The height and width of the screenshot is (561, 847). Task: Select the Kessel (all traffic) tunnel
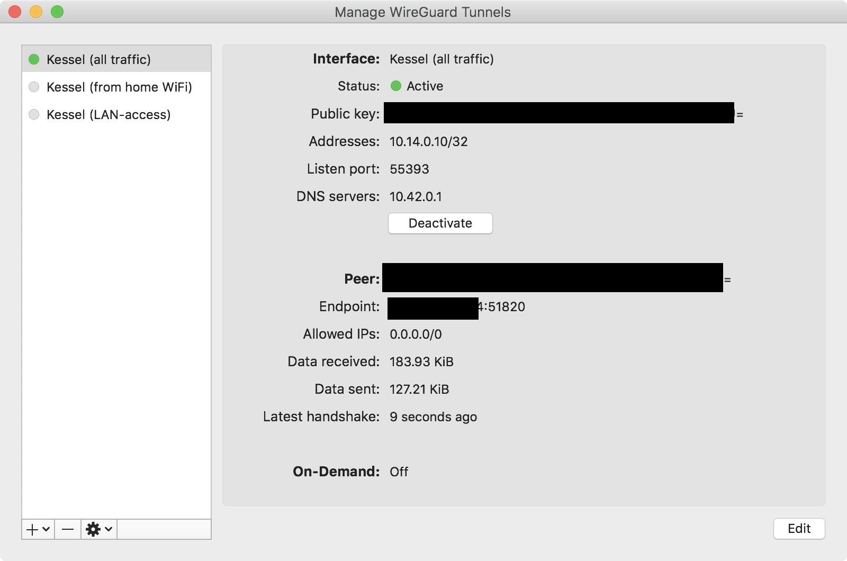pyautogui.click(x=116, y=59)
